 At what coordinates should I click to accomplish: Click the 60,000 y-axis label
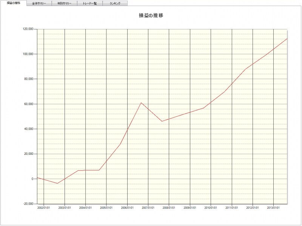29,104
